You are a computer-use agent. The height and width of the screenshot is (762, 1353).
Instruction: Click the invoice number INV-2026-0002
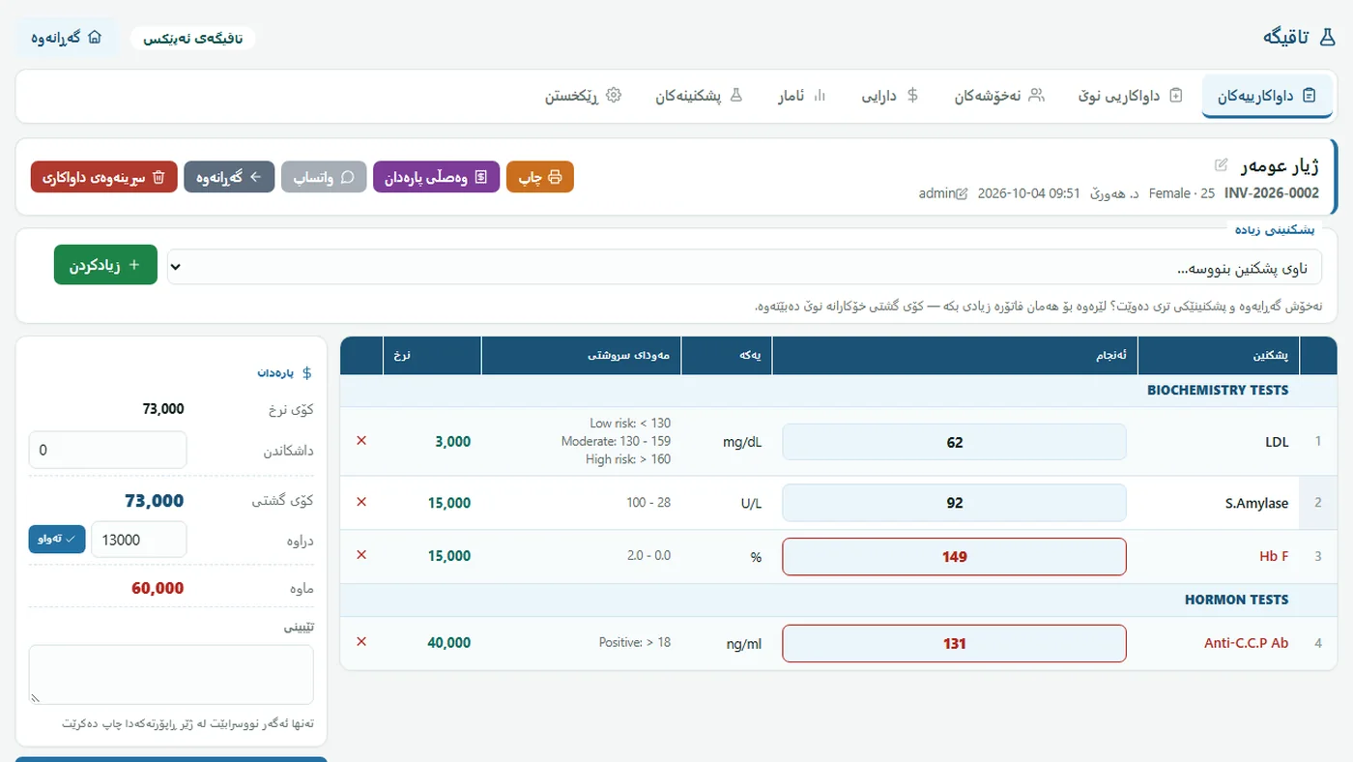coord(1272,193)
